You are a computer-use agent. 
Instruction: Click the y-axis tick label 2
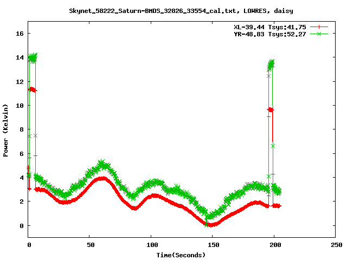(22, 201)
